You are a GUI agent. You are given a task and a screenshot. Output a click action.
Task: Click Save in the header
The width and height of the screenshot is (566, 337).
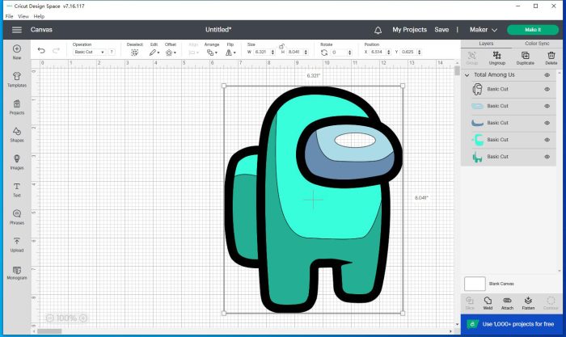(441, 30)
